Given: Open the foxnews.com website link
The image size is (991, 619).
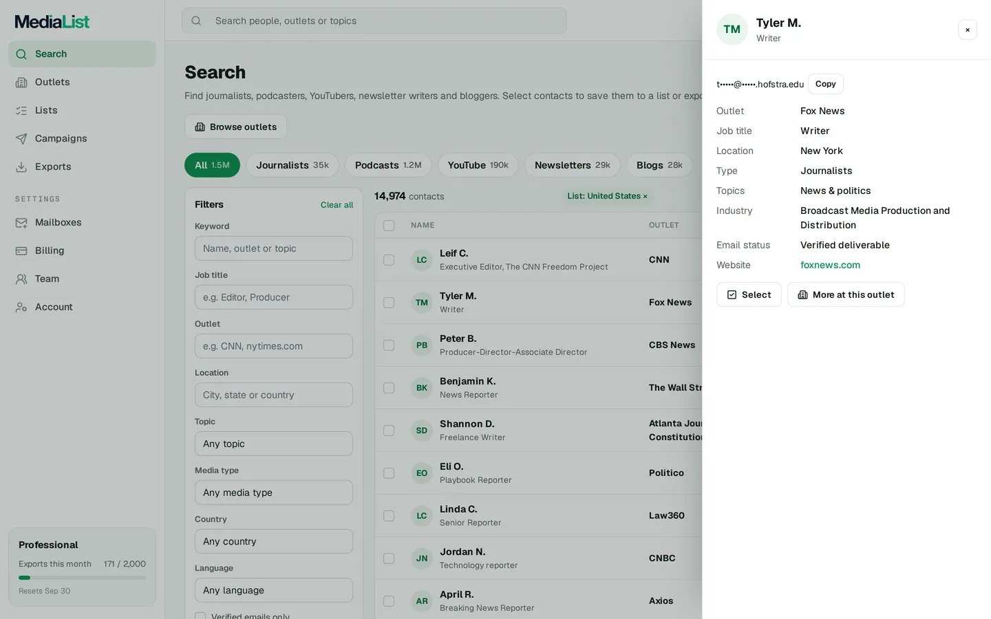Looking at the screenshot, I should click(x=830, y=265).
